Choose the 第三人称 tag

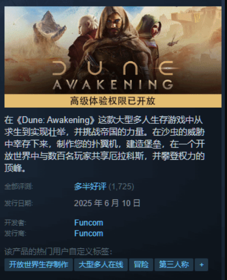click(x=174, y=265)
